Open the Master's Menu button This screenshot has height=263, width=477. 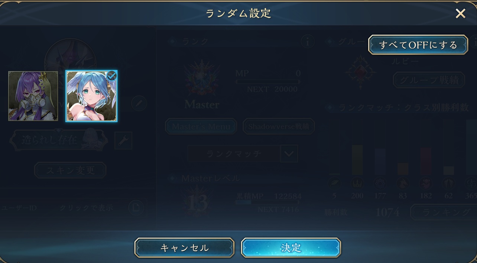201,126
